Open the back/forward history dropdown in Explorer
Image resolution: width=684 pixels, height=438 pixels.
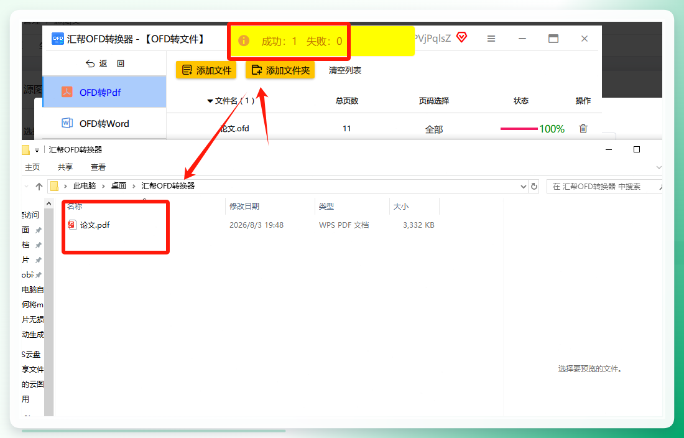point(26,186)
